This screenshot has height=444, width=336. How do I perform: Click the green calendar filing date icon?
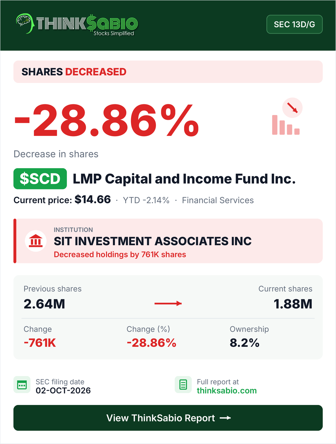tap(22, 384)
